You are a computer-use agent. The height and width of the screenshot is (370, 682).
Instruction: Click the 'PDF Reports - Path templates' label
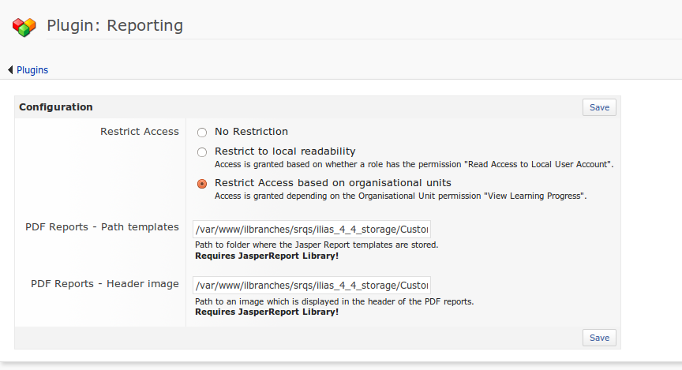pyautogui.click(x=102, y=227)
